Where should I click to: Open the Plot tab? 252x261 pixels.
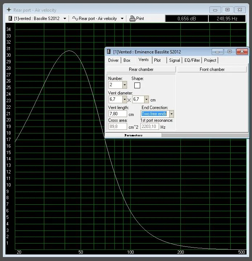tap(157, 60)
